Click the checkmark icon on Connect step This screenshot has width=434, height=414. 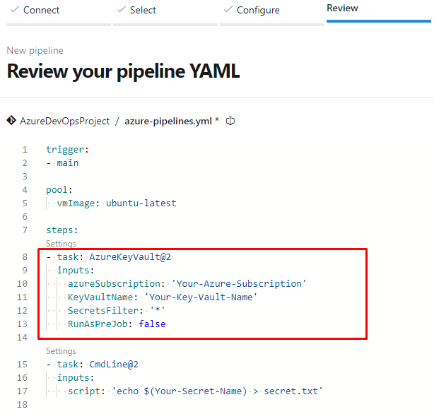(x=13, y=10)
